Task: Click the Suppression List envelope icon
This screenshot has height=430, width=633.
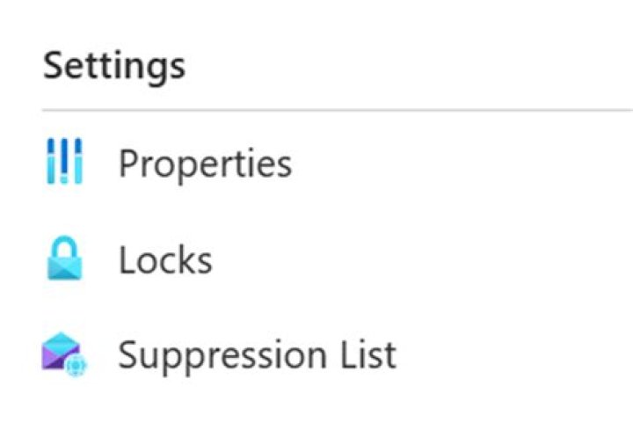Action: [x=63, y=355]
